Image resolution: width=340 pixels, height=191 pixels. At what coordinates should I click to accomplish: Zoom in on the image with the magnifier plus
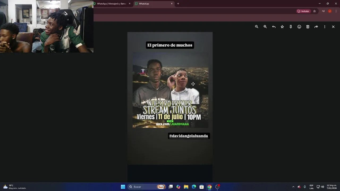(x=265, y=27)
